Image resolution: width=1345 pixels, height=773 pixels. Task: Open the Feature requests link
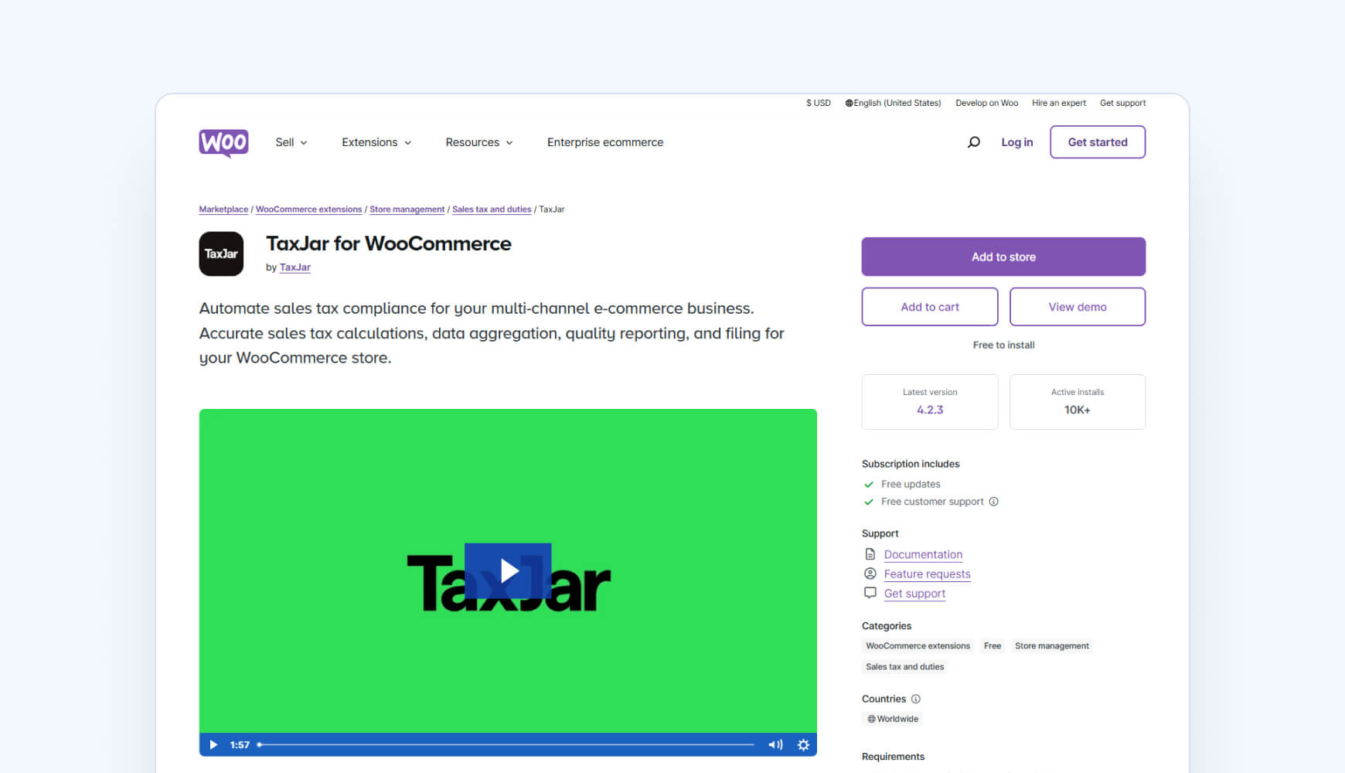(x=927, y=574)
